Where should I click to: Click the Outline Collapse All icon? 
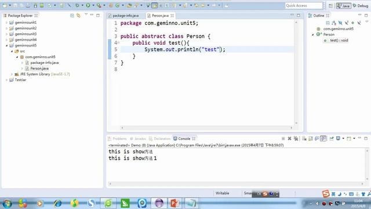tap(328, 23)
